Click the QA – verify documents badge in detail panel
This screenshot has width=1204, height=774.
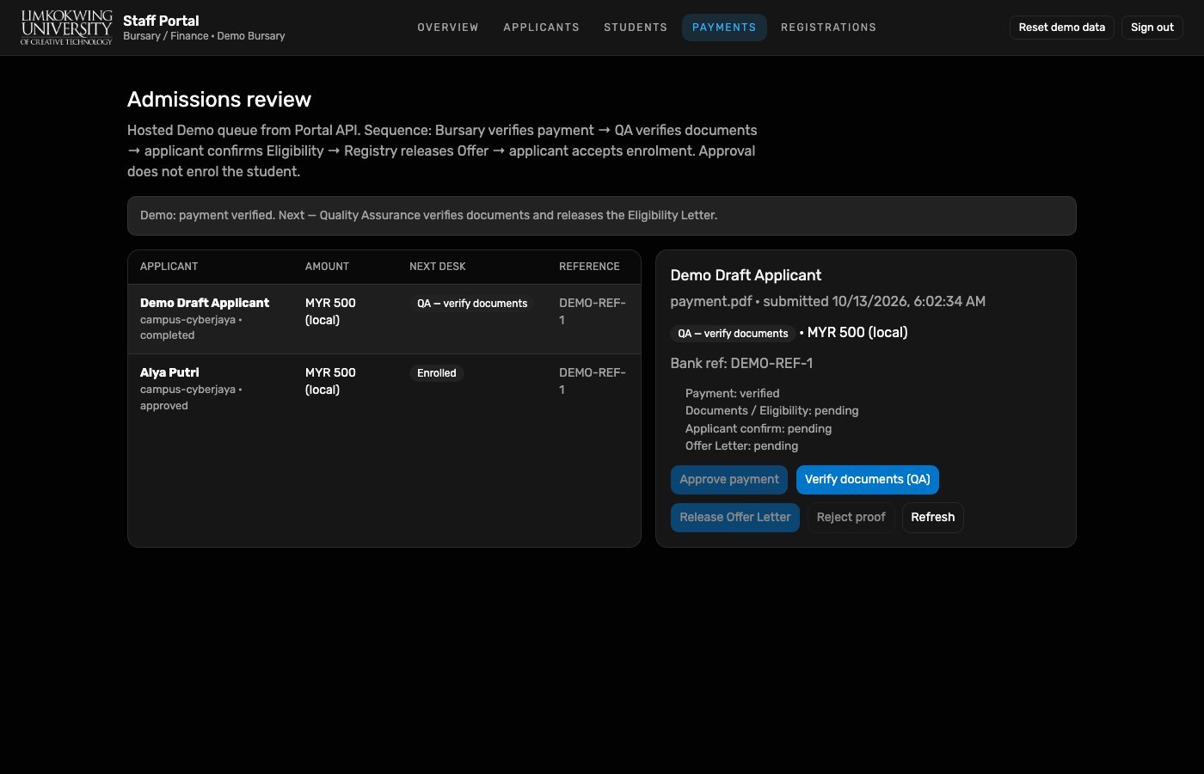733,334
